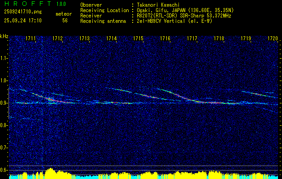The image size is (282, 179).
Task: Click observer name Takanori Kawachi
Action: (x=158, y=5)
